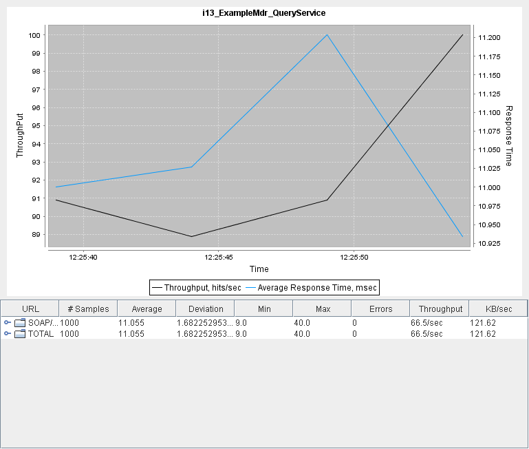This screenshot has width=529, height=449.
Task: Select the TOTAL row folder icon
Action: pos(20,334)
